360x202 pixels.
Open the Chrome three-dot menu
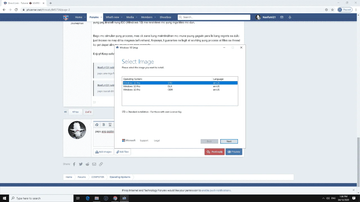click(x=356, y=10)
